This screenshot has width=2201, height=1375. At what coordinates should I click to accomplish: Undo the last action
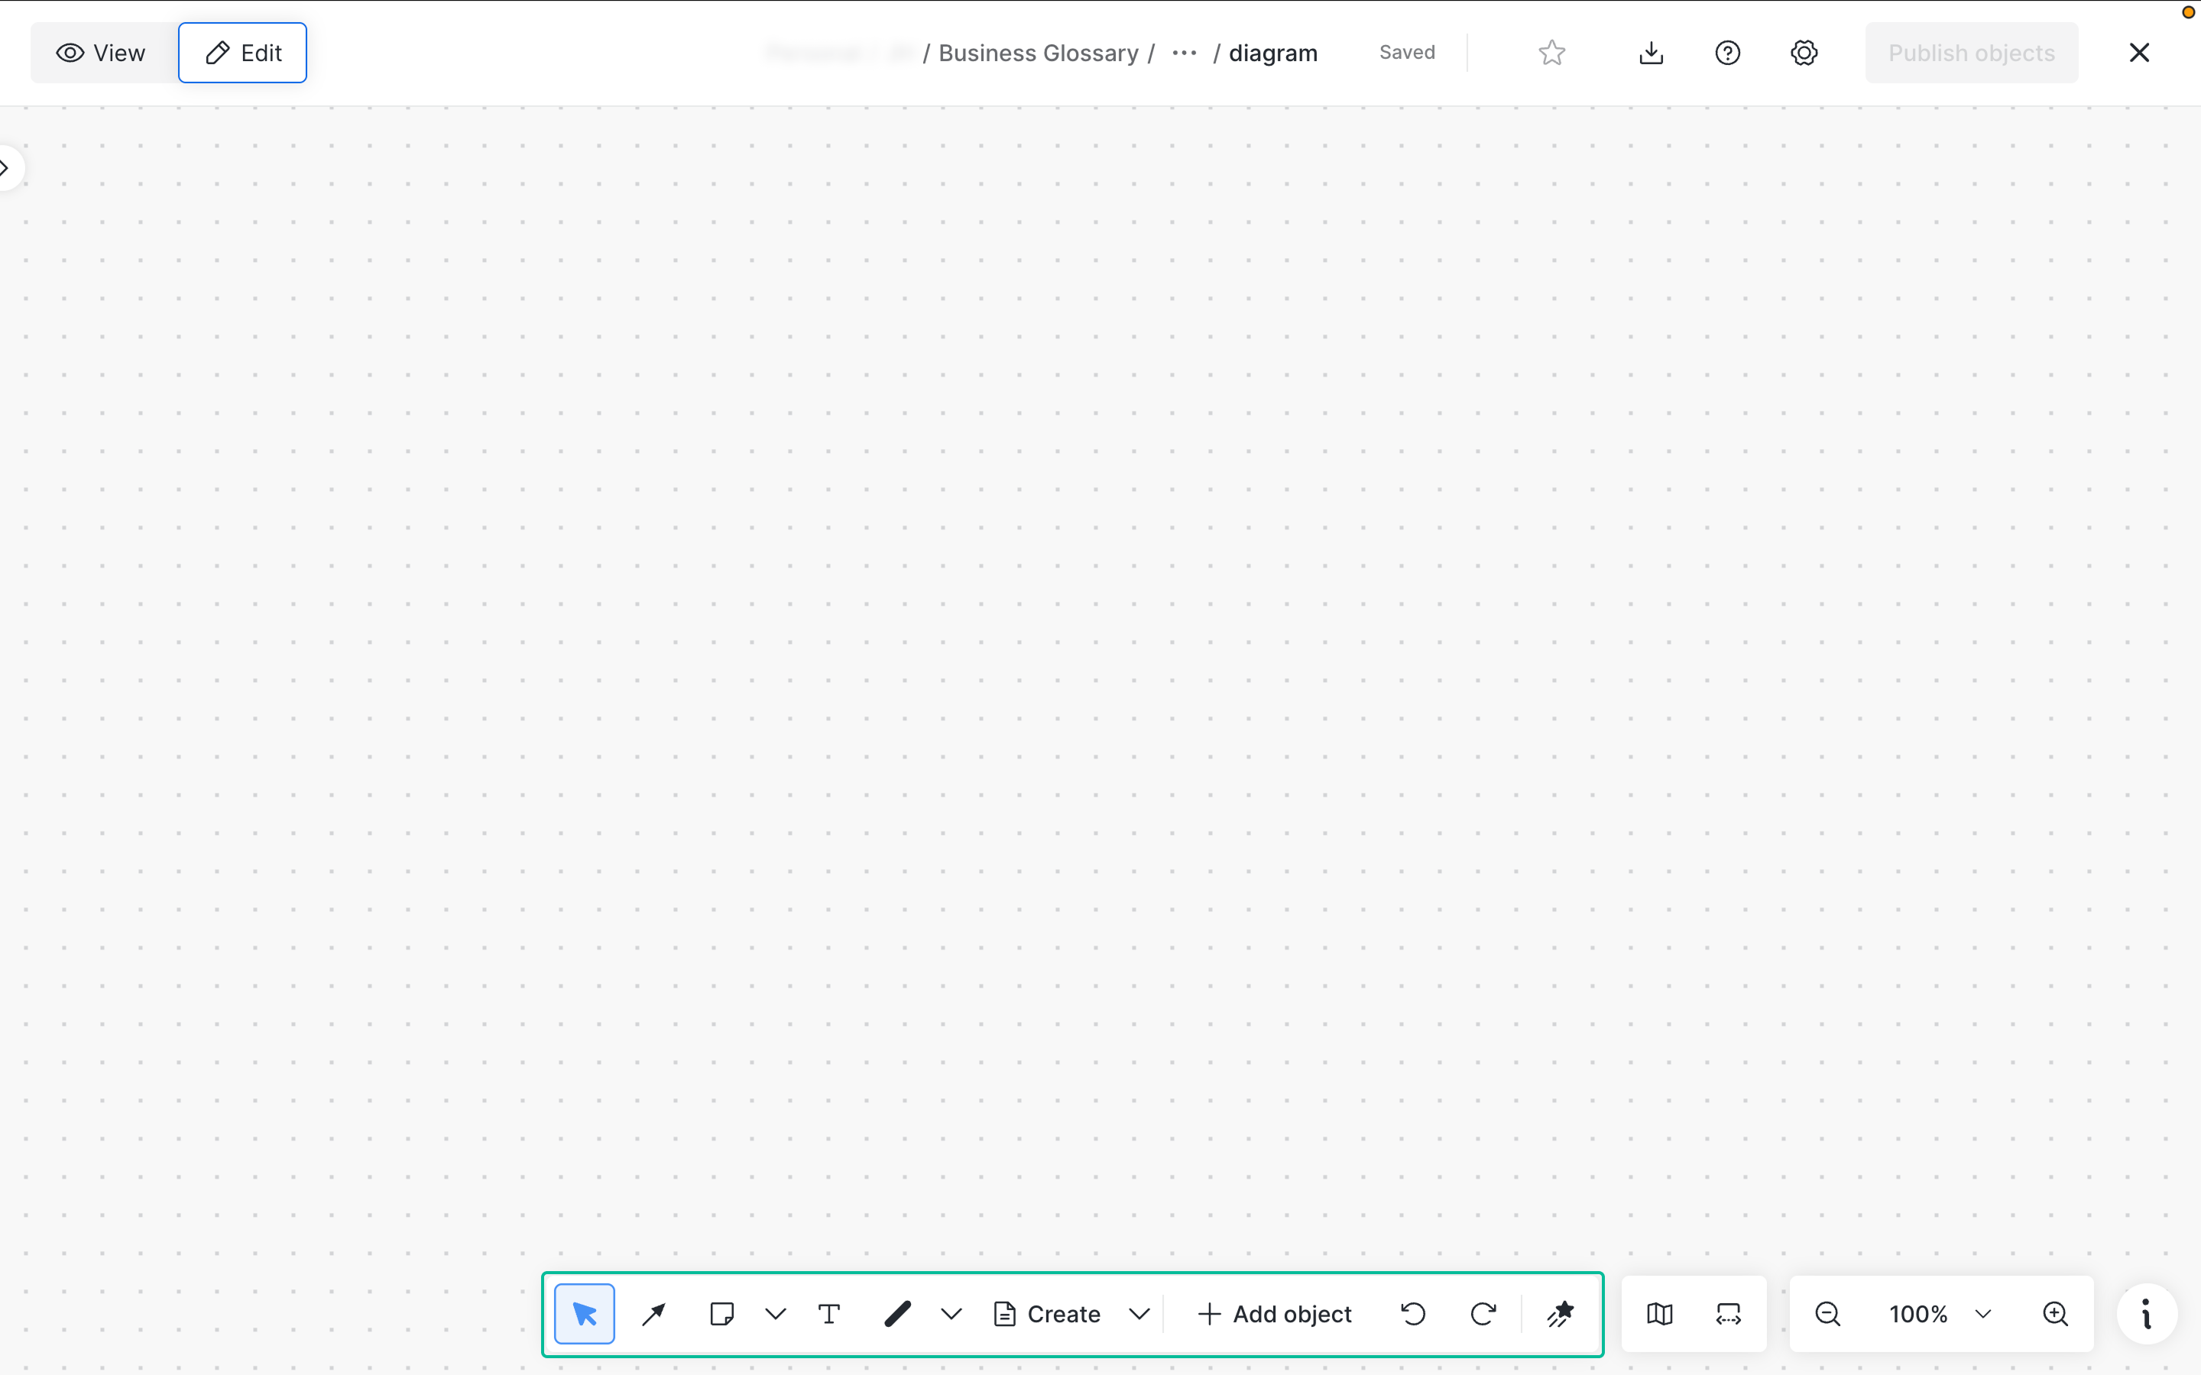[1413, 1313]
